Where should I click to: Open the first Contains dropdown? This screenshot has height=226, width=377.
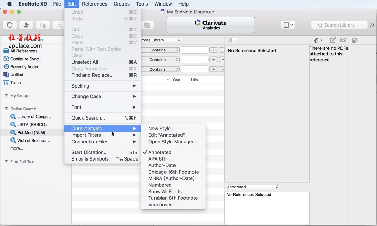(160, 50)
